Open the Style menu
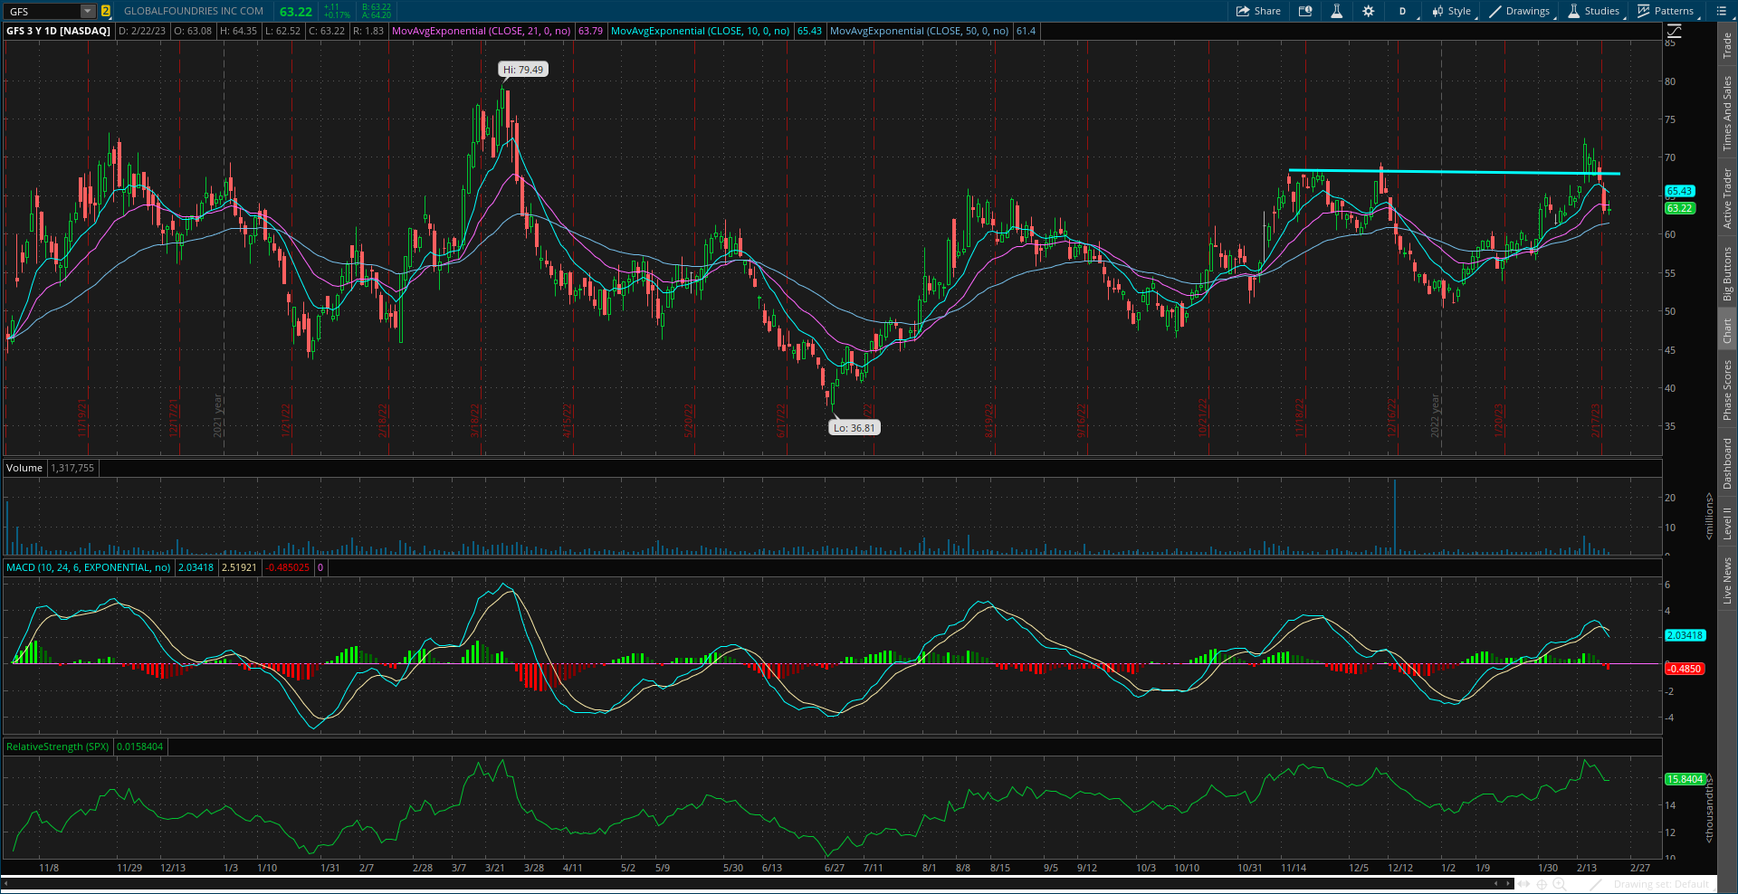 point(1452,11)
